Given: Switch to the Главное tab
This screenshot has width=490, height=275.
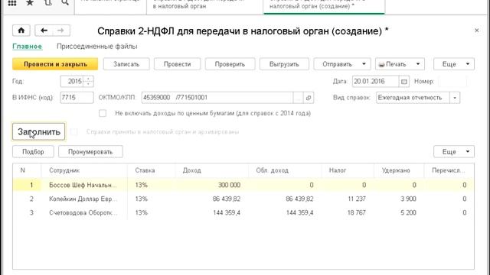Looking at the screenshot, I should pyautogui.click(x=28, y=47).
